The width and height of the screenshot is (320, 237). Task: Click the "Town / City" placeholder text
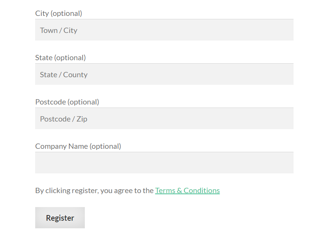(59, 30)
